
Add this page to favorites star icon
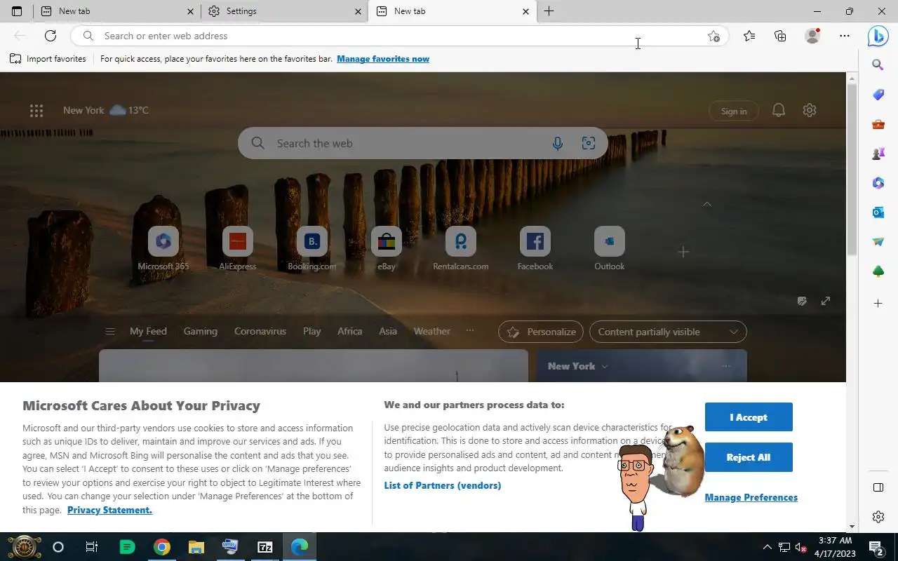tap(713, 36)
